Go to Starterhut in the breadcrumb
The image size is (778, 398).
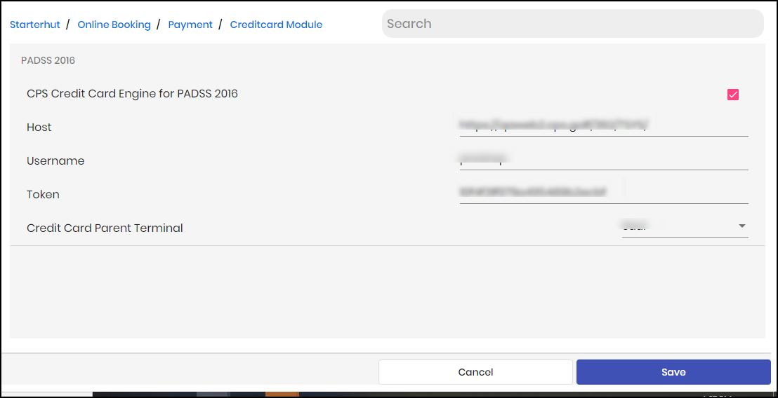[x=34, y=25]
